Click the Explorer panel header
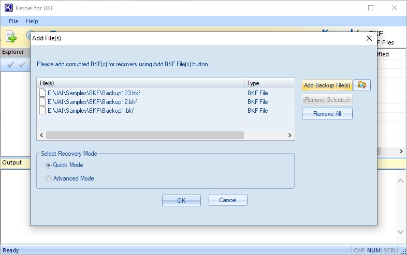This screenshot has height=255, width=407. pyautogui.click(x=16, y=52)
